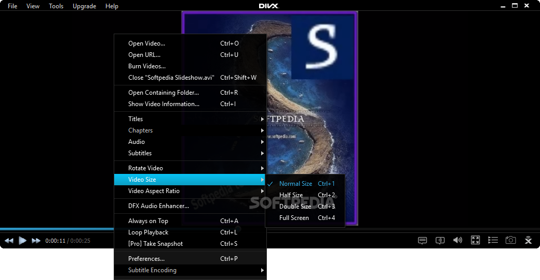Expand the Video Aspect Ratio submenu

pyautogui.click(x=190, y=191)
